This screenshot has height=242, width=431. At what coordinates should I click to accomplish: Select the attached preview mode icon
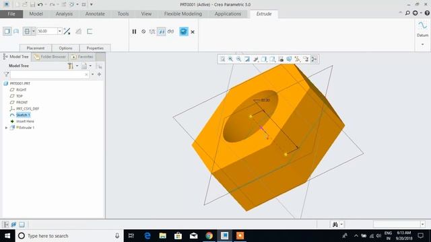pyautogui.click(x=162, y=32)
